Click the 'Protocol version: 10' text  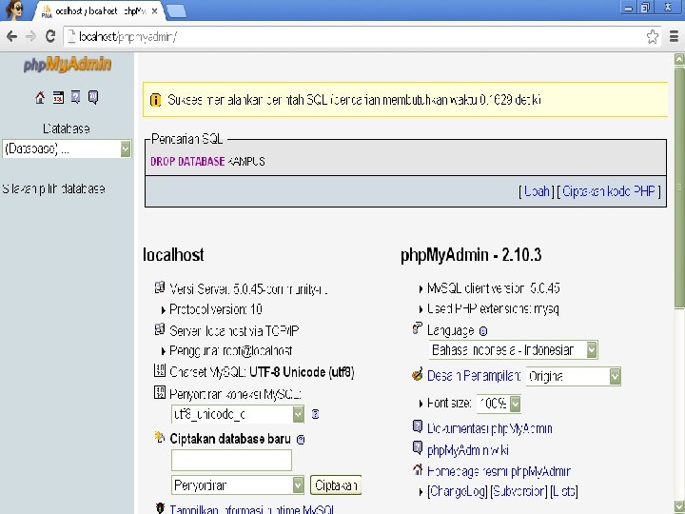216,309
